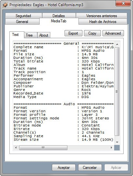This screenshot has height=176, width=133.
Task: Close the Propiedades dialog window
Action: tap(123, 3)
